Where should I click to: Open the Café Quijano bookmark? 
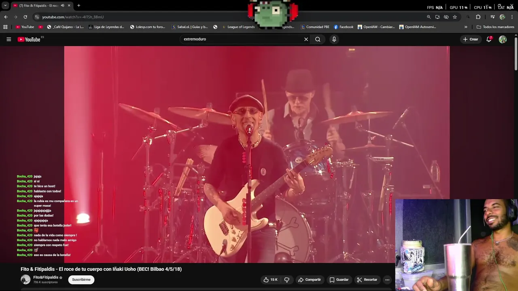[65, 27]
